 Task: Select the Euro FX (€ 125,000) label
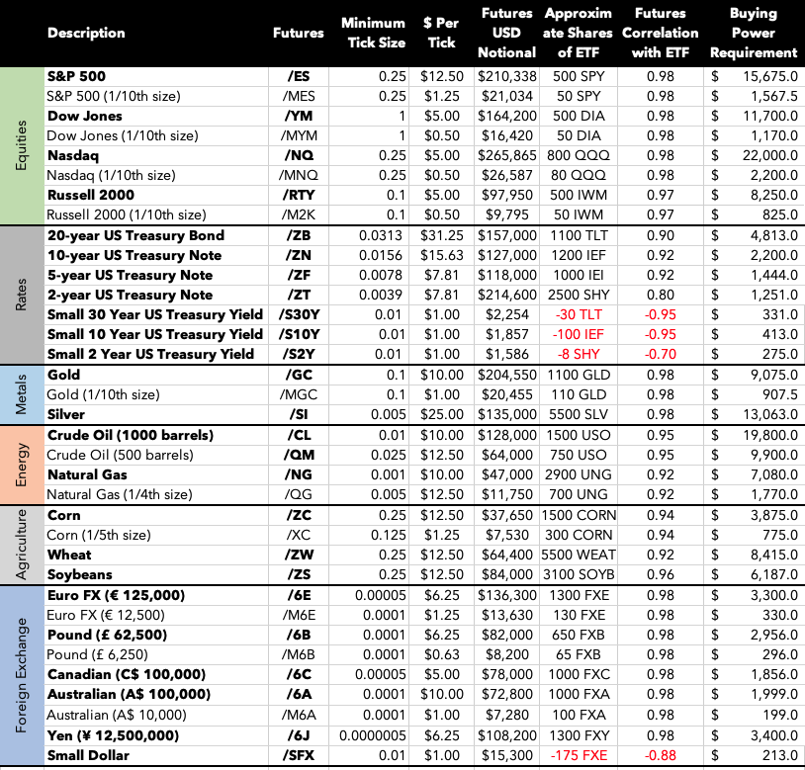point(116,595)
